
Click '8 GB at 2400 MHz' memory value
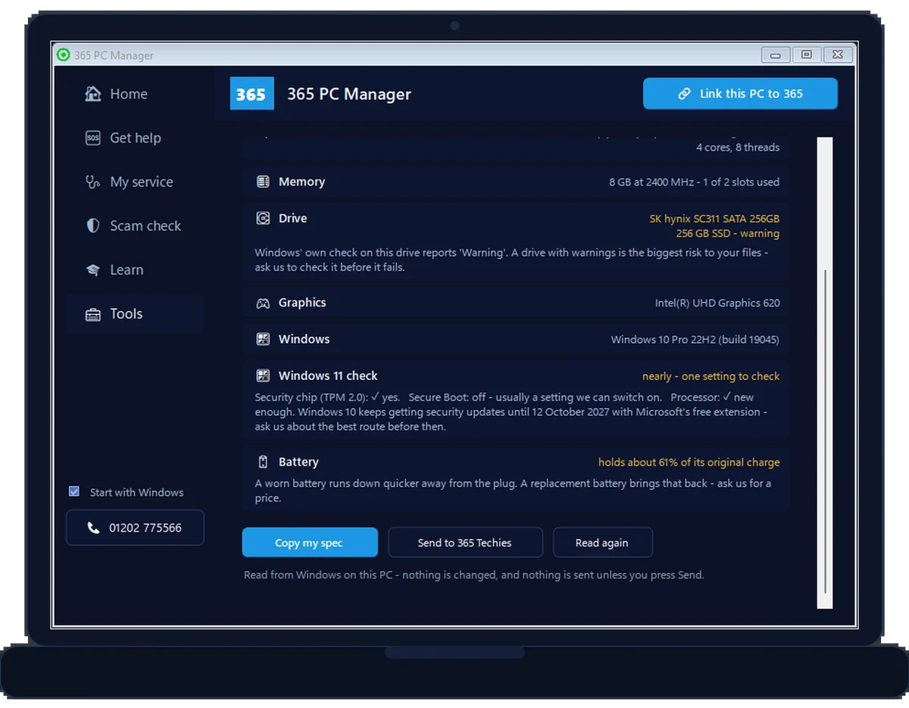point(652,182)
